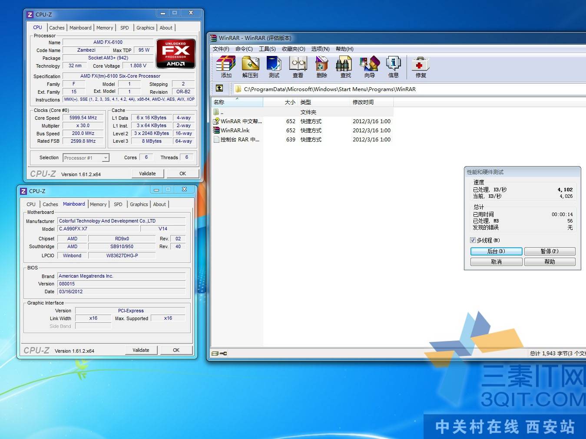This screenshot has height=439, width=586.
Task: Click the parent folder '..' icon row
Action: click(x=216, y=112)
